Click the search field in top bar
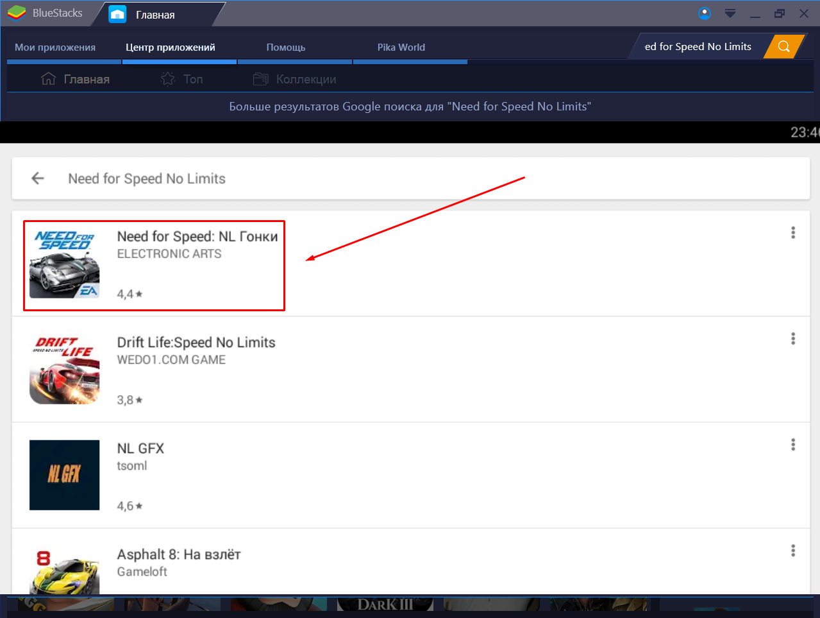Viewport: 820px width, 618px height. [x=699, y=47]
